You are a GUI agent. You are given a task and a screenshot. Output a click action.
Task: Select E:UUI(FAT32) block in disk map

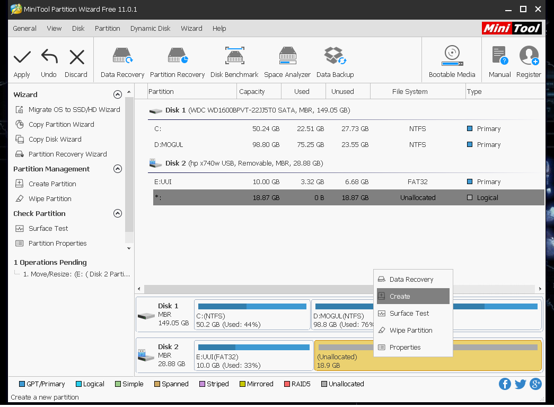click(x=254, y=356)
